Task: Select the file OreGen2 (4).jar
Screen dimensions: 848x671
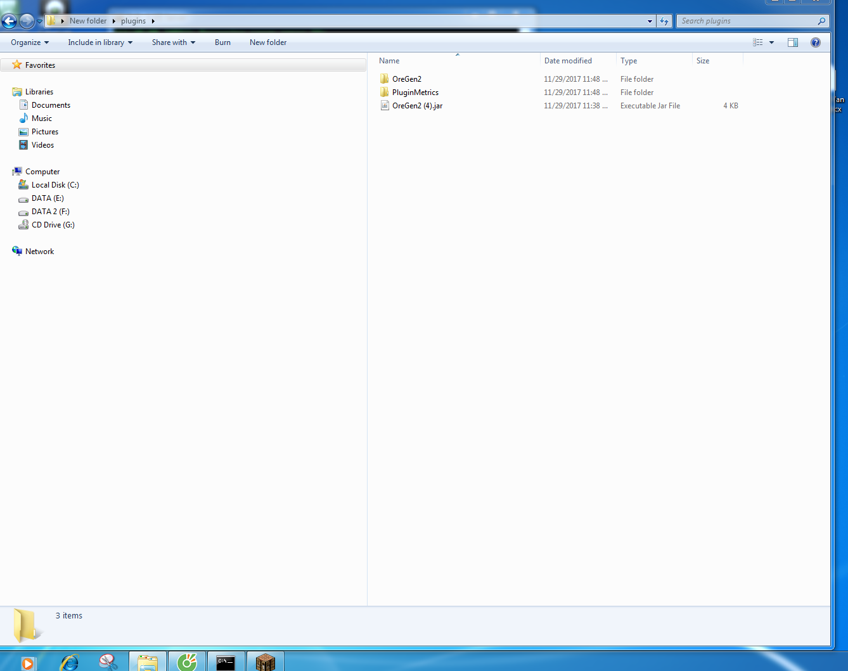Action: (x=417, y=106)
